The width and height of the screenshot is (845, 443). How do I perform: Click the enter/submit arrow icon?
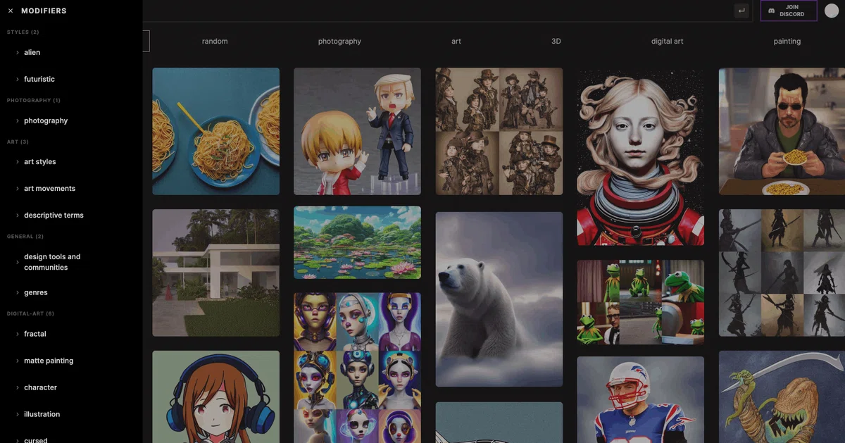[x=741, y=11]
